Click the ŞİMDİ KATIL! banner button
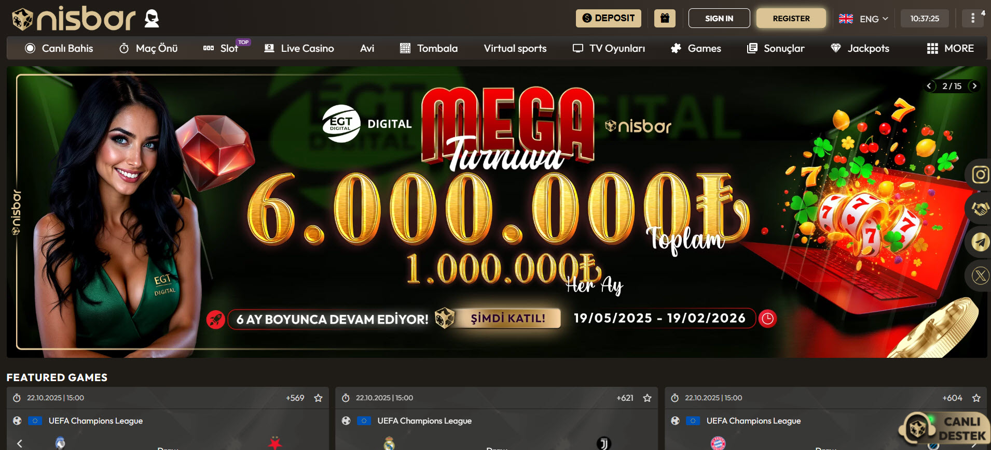This screenshot has width=991, height=450. (x=507, y=318)
